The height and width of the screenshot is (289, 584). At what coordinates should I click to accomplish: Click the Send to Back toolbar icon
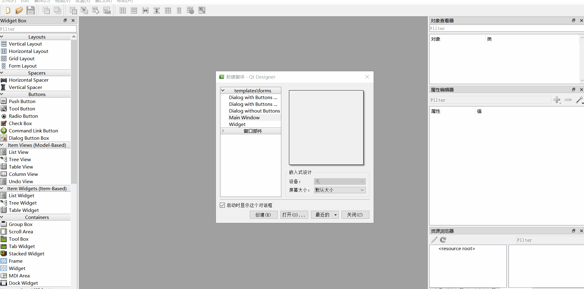[x=57, y=10]
